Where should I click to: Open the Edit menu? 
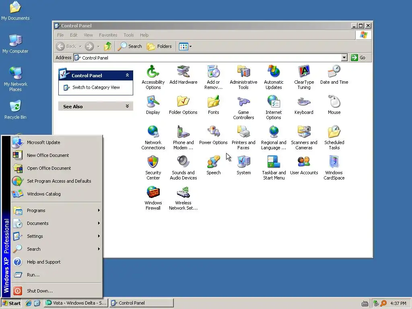(74, 35)
